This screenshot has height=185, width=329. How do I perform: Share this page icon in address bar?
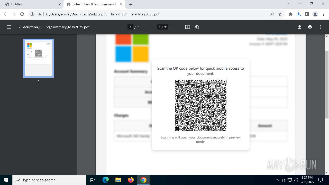click(272, 14)
